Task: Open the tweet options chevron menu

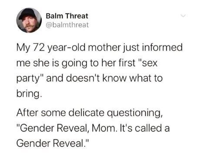Action: [x=183, y=16]
